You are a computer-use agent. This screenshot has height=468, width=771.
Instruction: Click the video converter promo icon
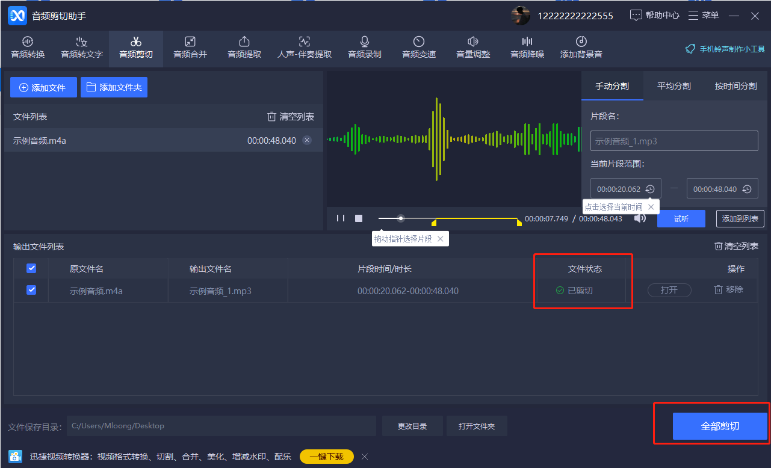[x=15, y=457]
